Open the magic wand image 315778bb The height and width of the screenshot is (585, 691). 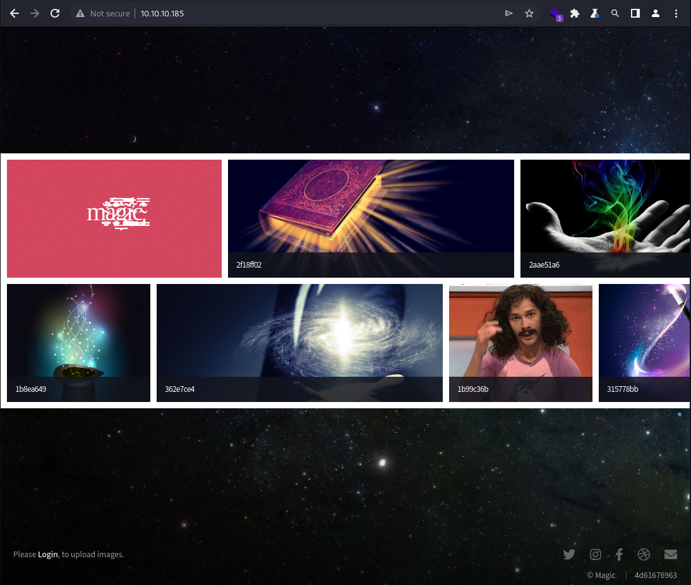coord(644,343)
